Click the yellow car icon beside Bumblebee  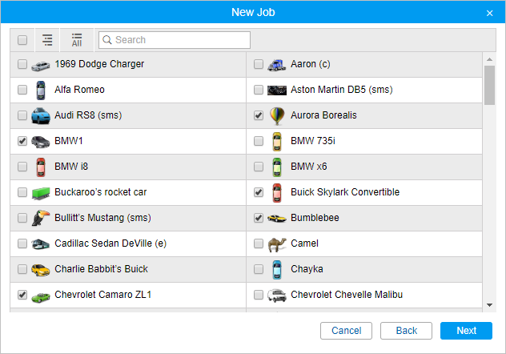pos(277,218)
